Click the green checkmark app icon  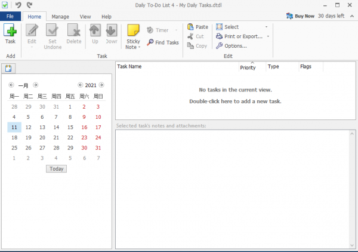click(x=5, y=5)
